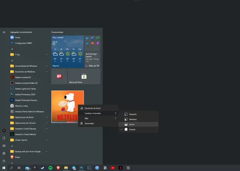240x171 pixels.
Task: Open Steam from the taskbar
Action: (43, 168)
